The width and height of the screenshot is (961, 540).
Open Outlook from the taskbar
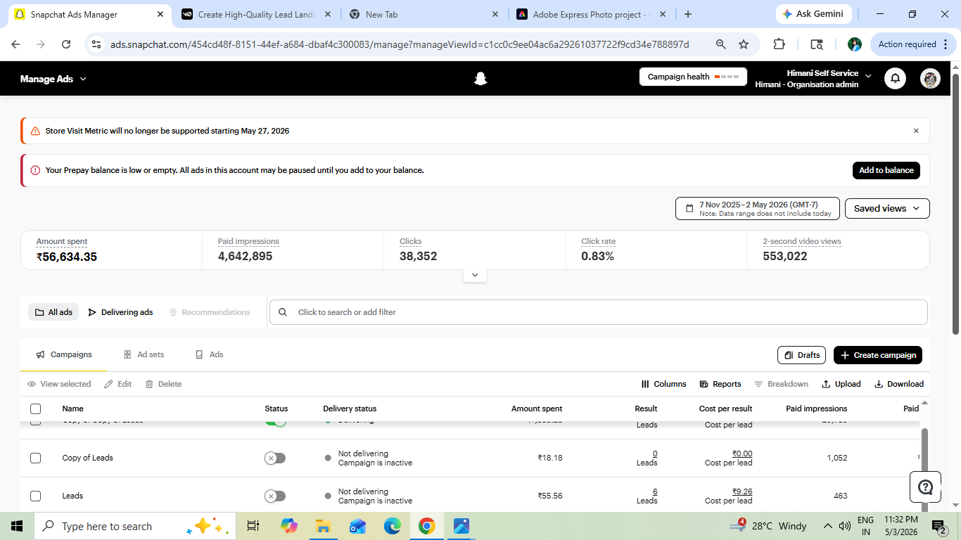(357, 526)
